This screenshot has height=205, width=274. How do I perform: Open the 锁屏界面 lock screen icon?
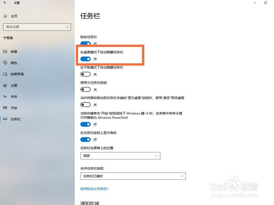point(5,74)
